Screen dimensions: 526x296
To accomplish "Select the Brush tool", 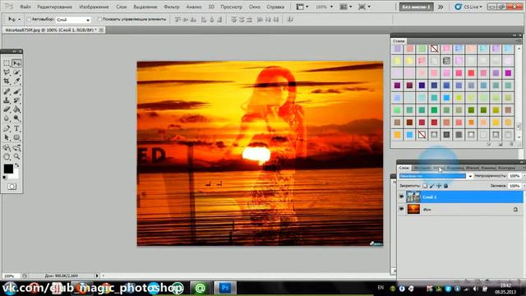I will point(16,91).
